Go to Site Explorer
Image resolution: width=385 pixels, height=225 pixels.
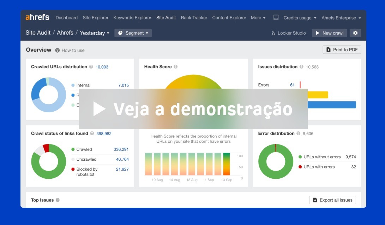[x=96, y=18]
